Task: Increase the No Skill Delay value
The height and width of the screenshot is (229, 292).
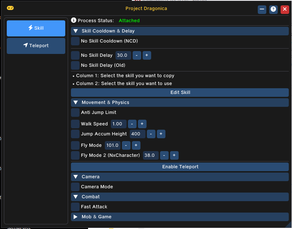Action: point(147,55)
